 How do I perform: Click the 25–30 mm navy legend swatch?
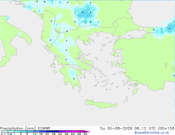56,131
